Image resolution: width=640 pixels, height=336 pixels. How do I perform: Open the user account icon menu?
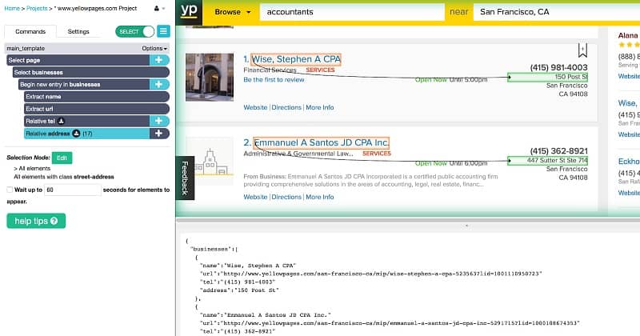coord(159,8)
